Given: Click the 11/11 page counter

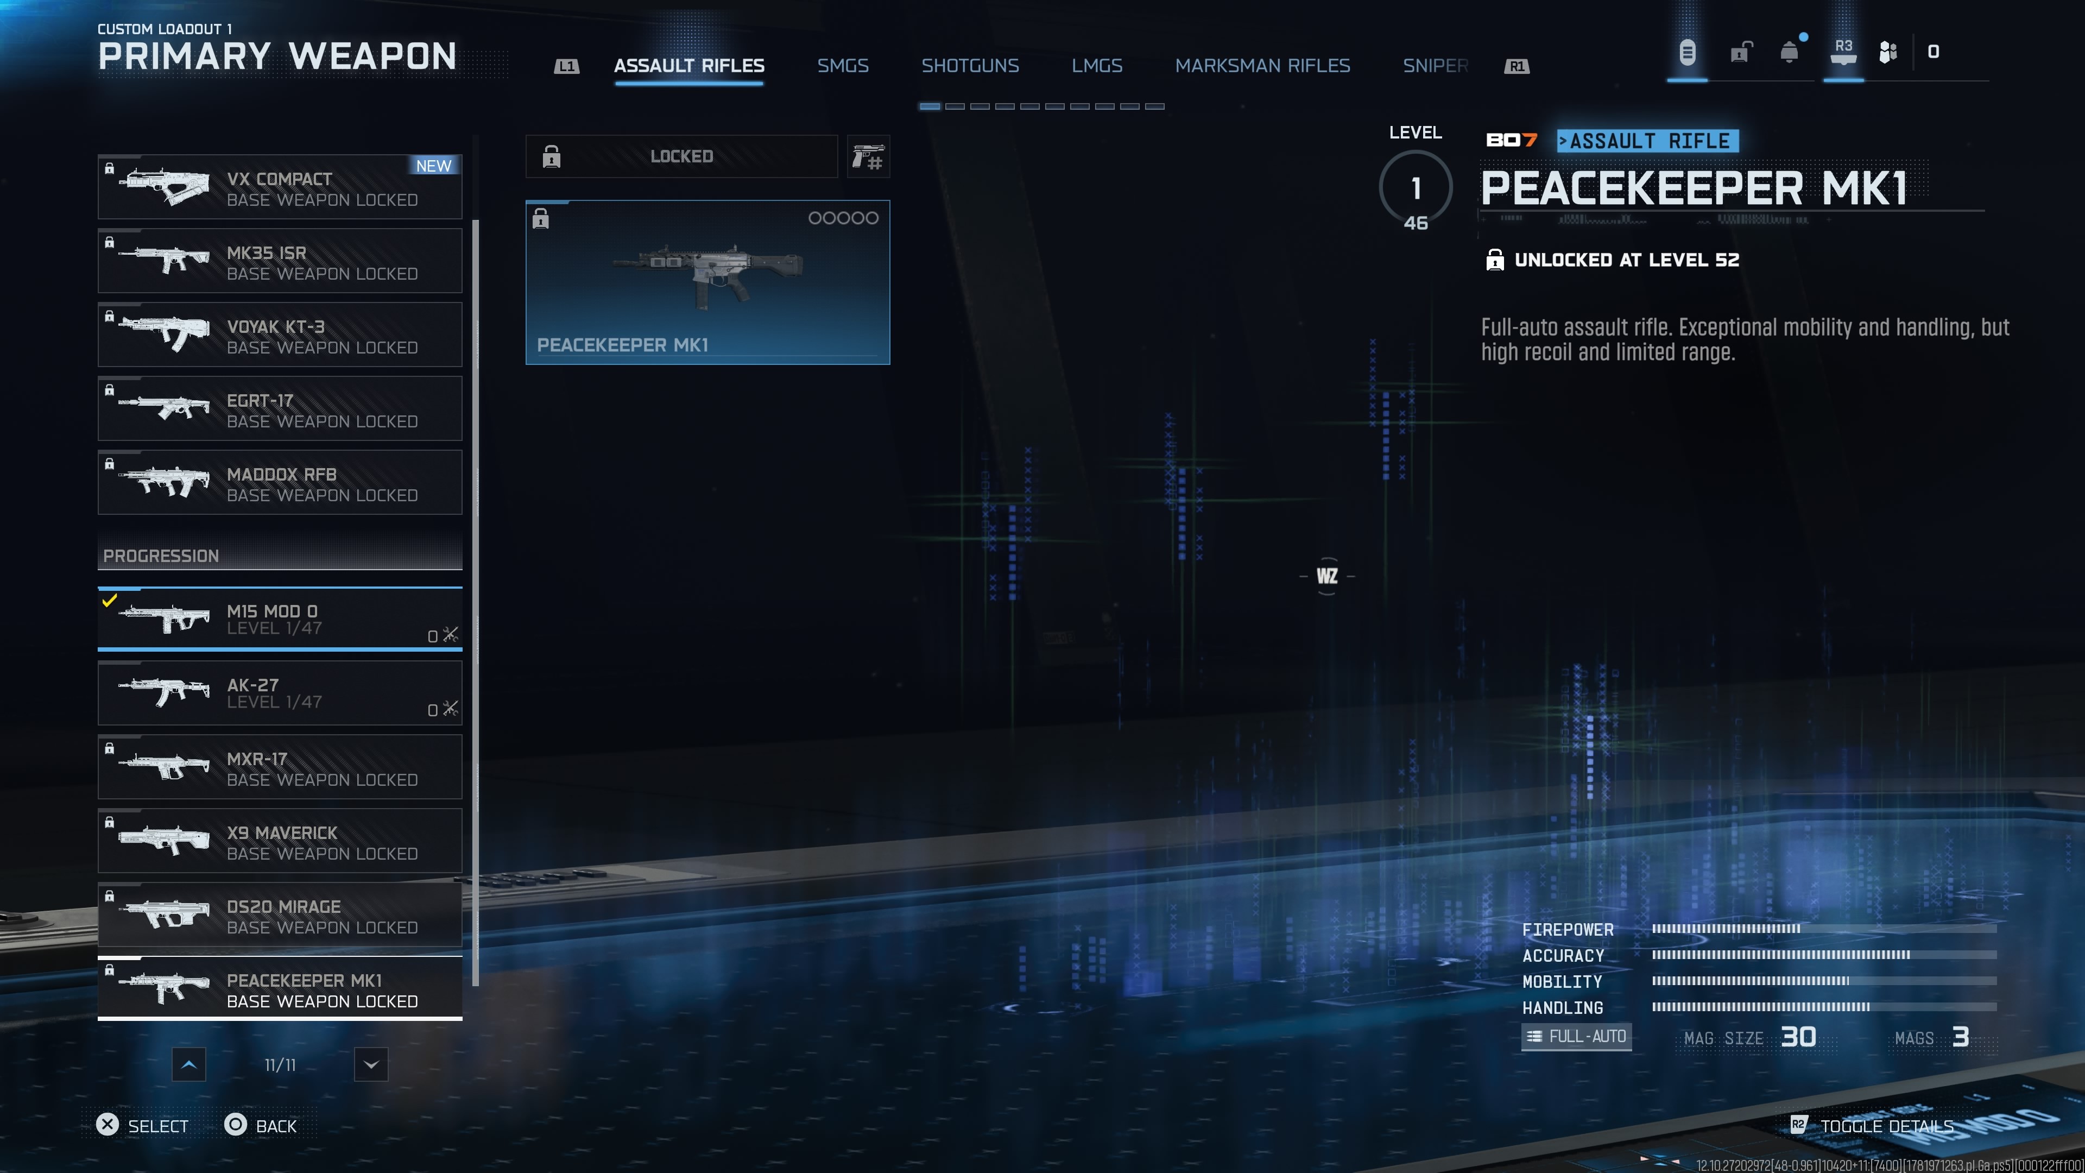Looking at the screenshot, I should tap(280, 1065).
